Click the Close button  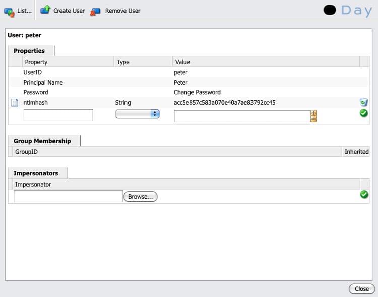click(x=361, y=289)
